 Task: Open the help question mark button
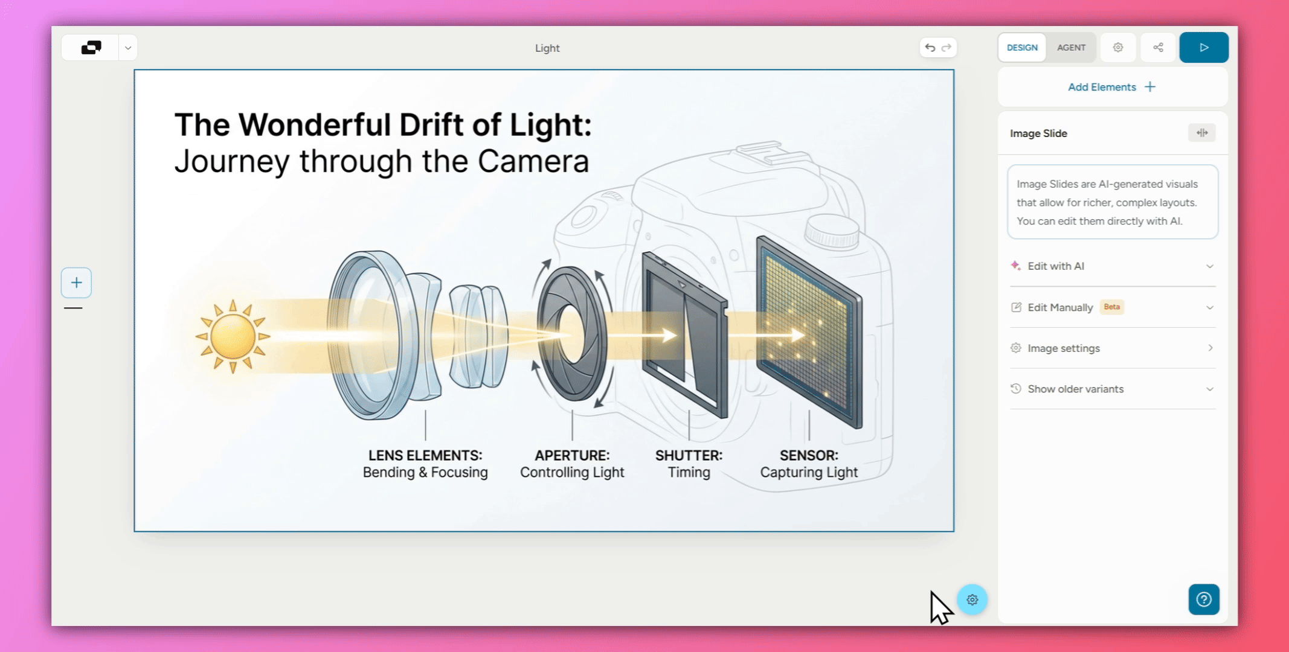coord(1203,599)
